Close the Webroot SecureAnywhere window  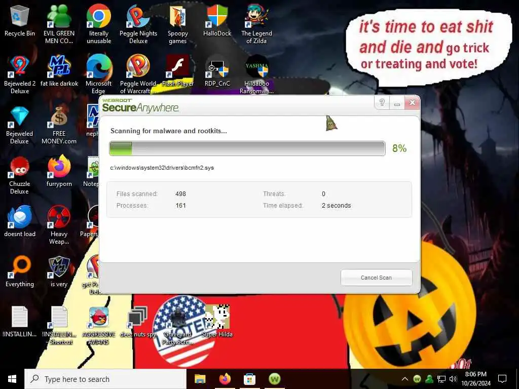coord(412,102)
